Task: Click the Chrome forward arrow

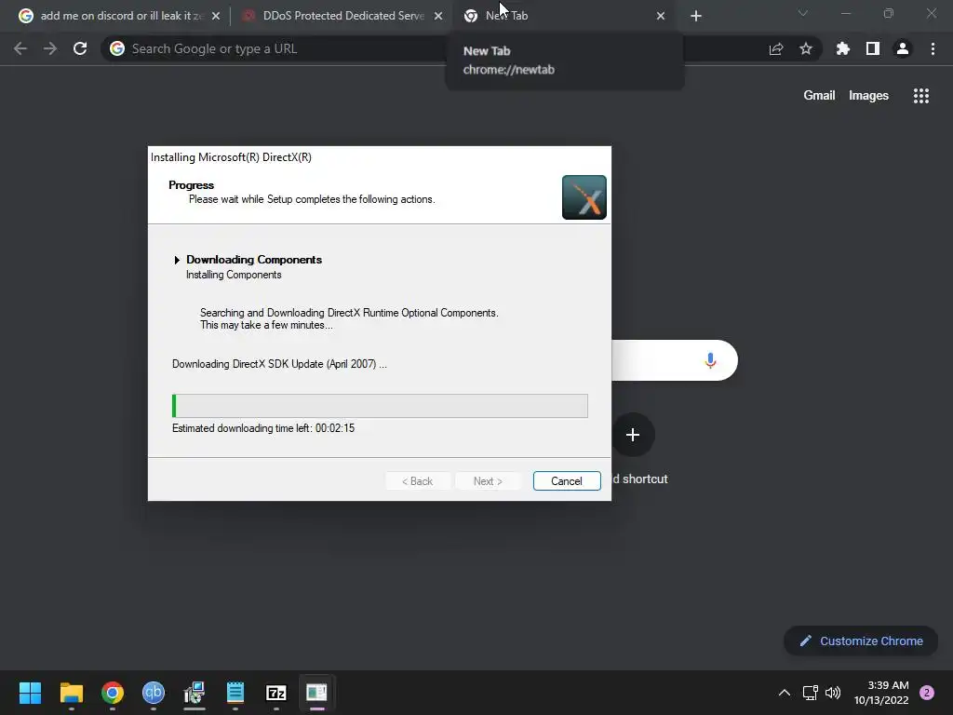Action: (50, 48)
